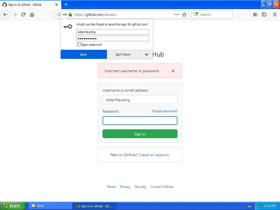Open the Privacy footer link

pos(125,187)
